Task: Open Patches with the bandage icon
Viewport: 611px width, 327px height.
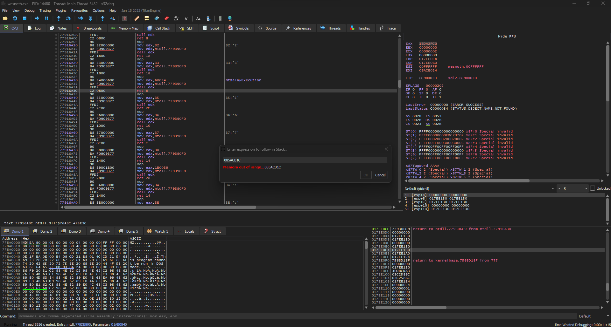Action: pyautogui.click(x=137, y=18)
